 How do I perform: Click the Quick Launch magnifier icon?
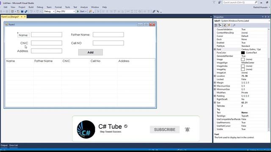[x=256, y=2]
